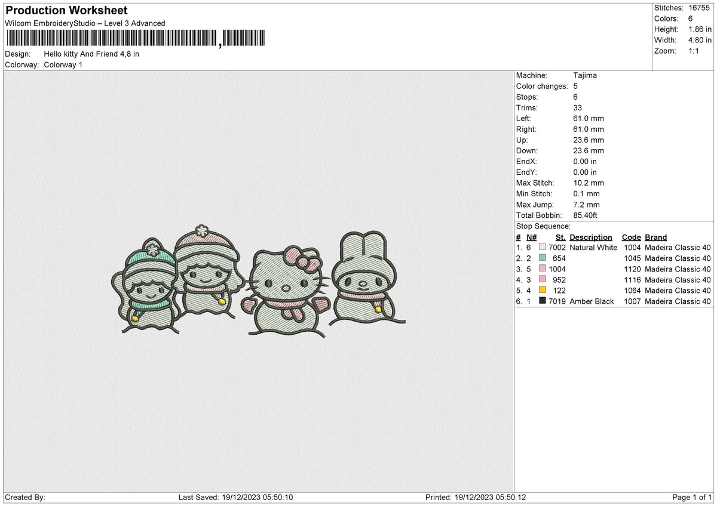Image resolution: width=717 pixels, height=506 pixels.
Task: Click the 'Stop Sequence:' heading
Action: (543, 227)
